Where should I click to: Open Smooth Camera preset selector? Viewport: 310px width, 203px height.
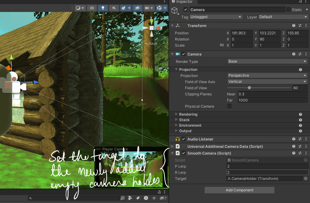300,153
